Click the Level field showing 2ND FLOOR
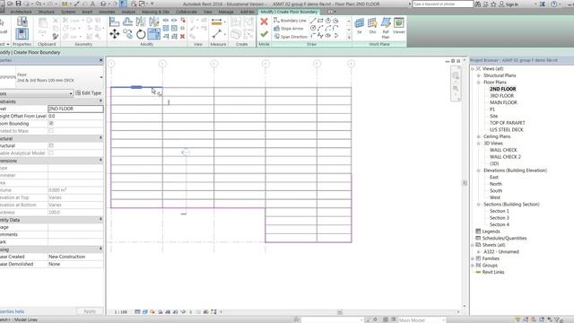 [x=75, y=109]
